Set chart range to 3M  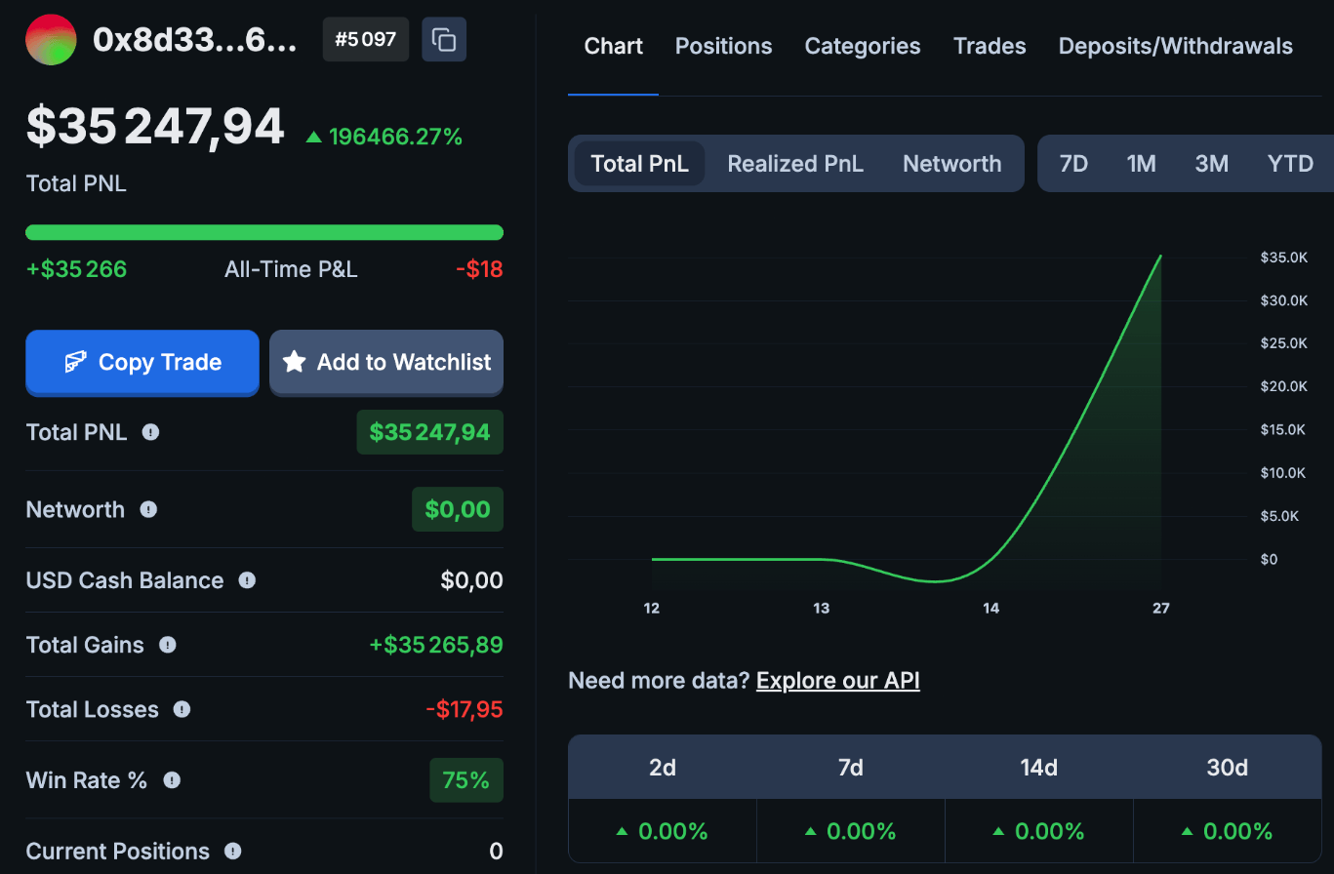coord(1212,163)
